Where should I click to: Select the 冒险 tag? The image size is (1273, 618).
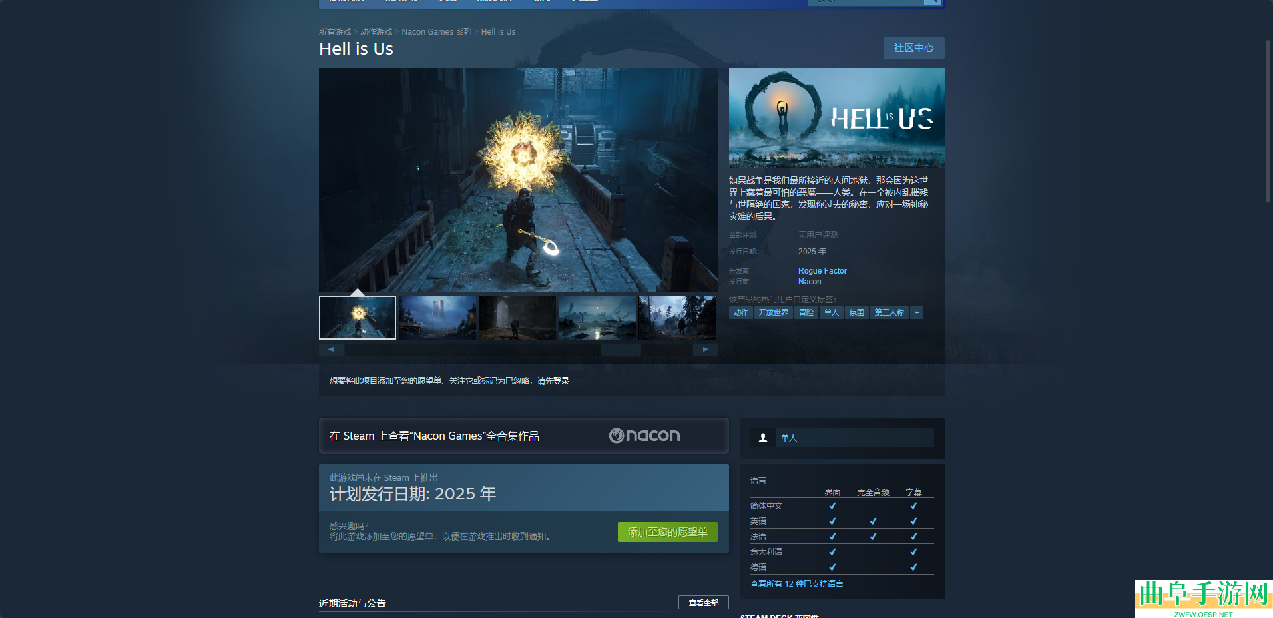[806, 312]
